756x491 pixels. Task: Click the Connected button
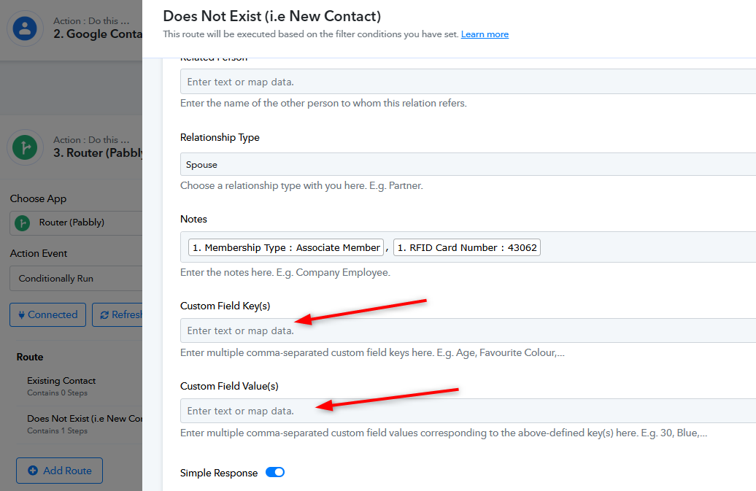(x=47, y=314)
